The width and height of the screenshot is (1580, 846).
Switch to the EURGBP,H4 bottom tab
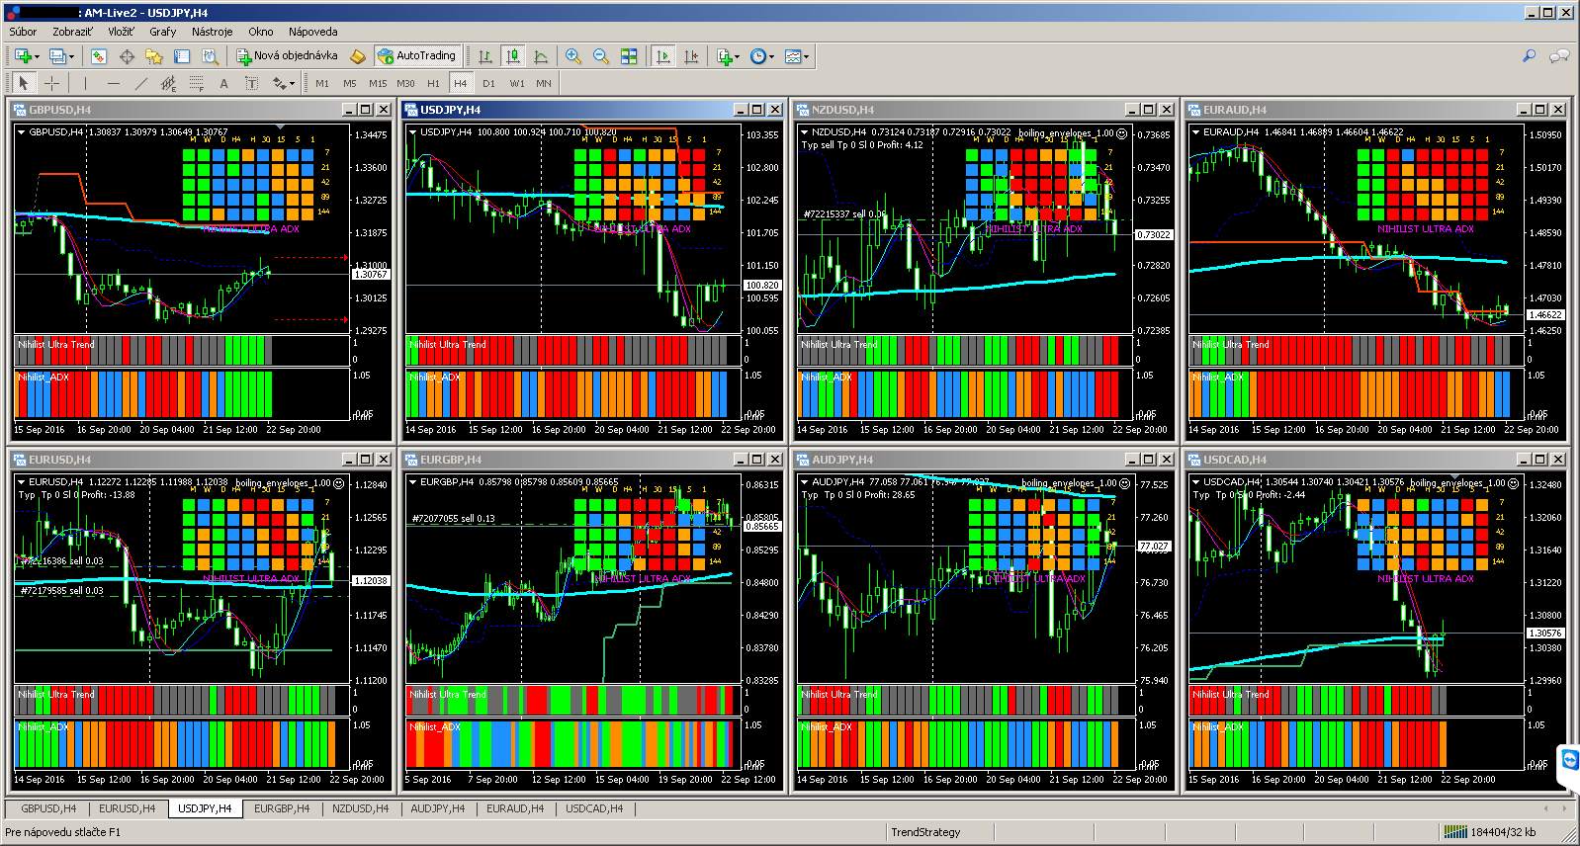(x=282, y=808)
